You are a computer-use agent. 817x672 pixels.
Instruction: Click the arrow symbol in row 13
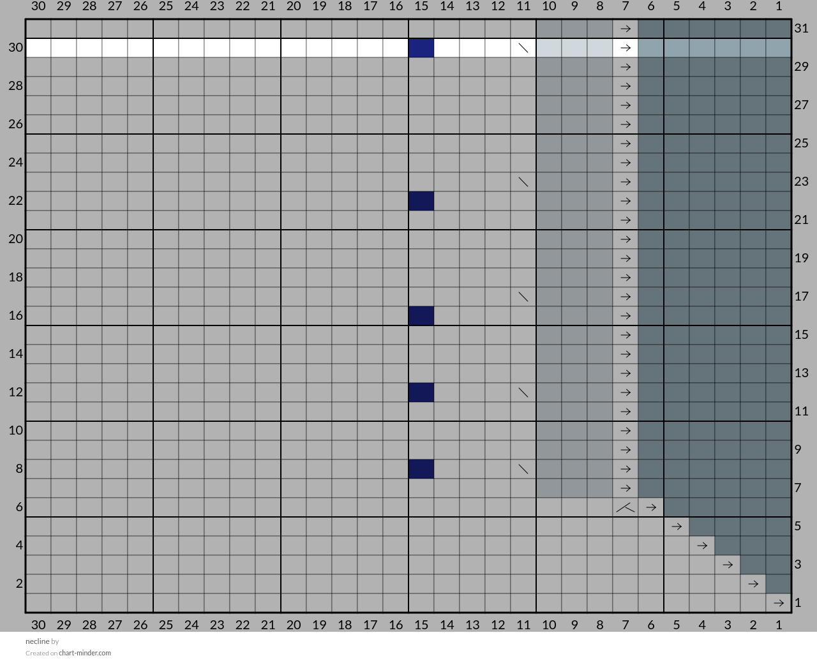(626, 373)
